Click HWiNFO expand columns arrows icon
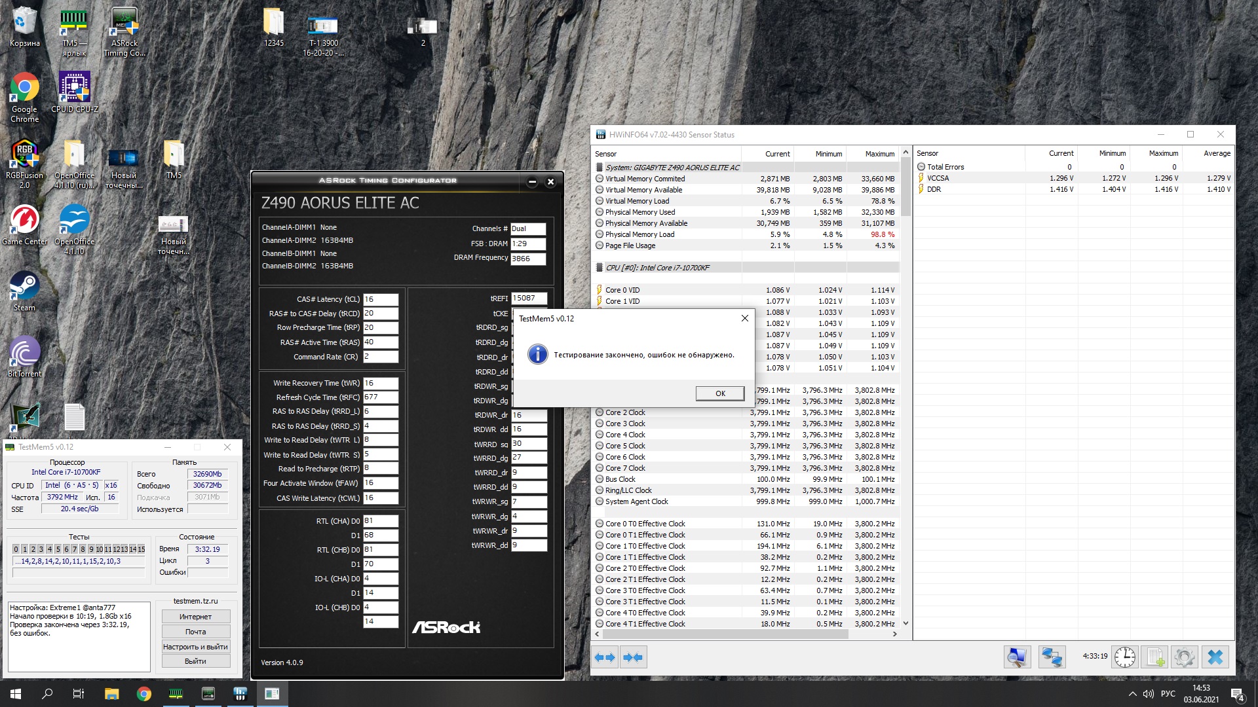 [x=605, y=657]
